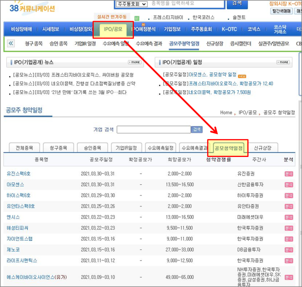Open the 코넥스 main menu

pos(254,29)
